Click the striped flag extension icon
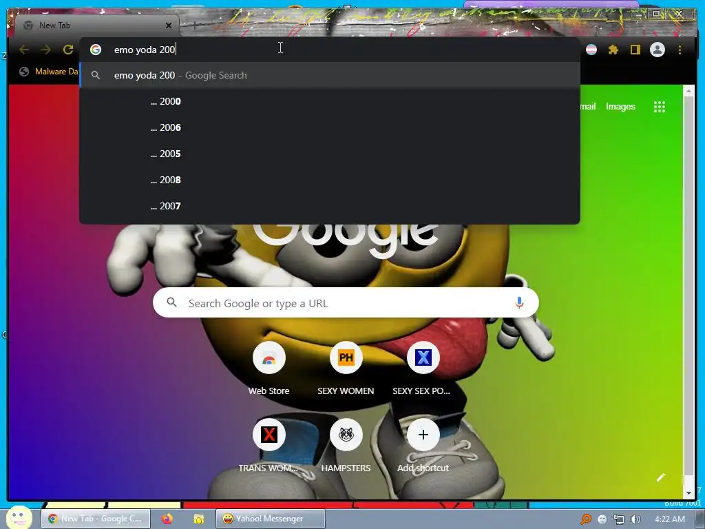 click(591, 50)
